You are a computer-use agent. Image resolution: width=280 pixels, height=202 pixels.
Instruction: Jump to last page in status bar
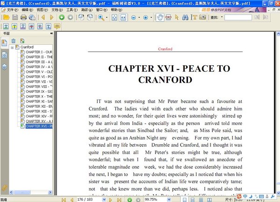119,200
